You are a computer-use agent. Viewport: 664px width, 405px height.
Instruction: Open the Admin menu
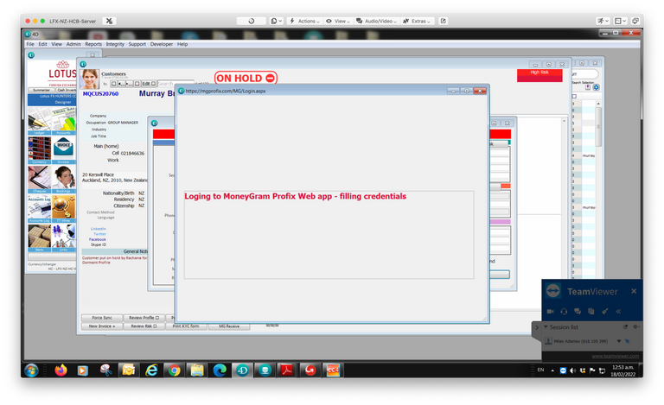[73, 44]
